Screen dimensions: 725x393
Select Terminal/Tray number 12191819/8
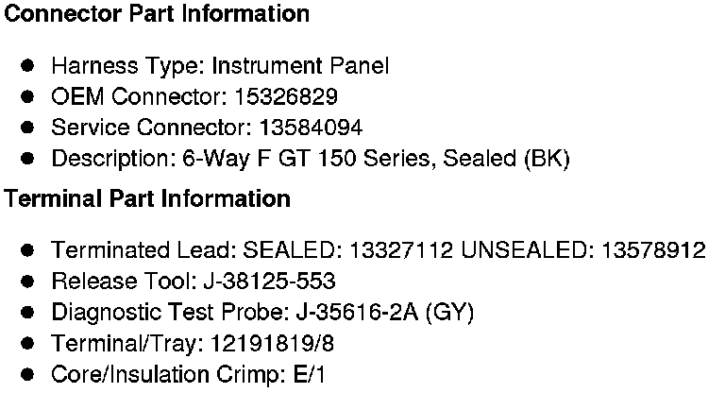261,343
